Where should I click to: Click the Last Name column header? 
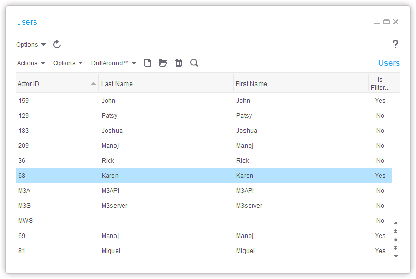pyautogui.click(x=166, y=84)
